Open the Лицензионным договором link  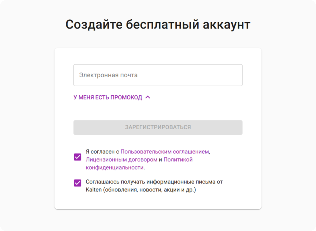(121, 159)
